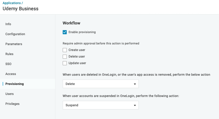
Task: Check the Create user approval checkbox
Action: 65,50
